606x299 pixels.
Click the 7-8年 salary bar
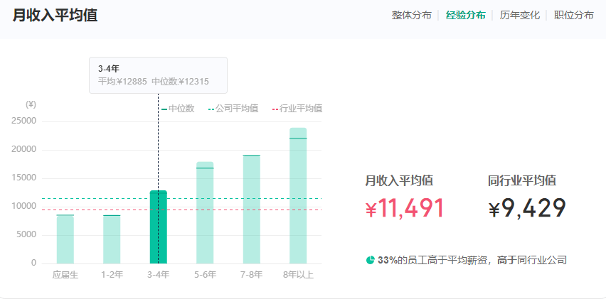coord(251,210)
